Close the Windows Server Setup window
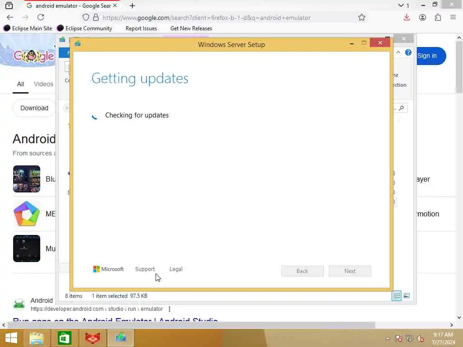This screenshot has height=347, width=463. click(x=380, y=43)
